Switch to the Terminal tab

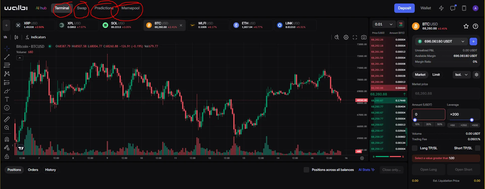62,8
